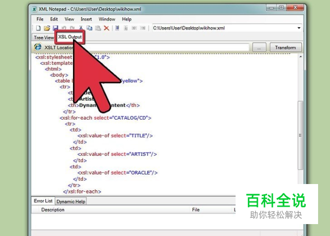The width and height of the screenshot is (330, 236).
Task: Click the Internet Explorer icon beside XSLT Location
Action: tap(38, 47)
